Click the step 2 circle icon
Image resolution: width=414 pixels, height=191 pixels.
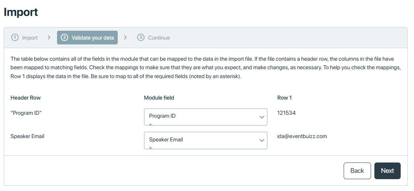[64, 37]
